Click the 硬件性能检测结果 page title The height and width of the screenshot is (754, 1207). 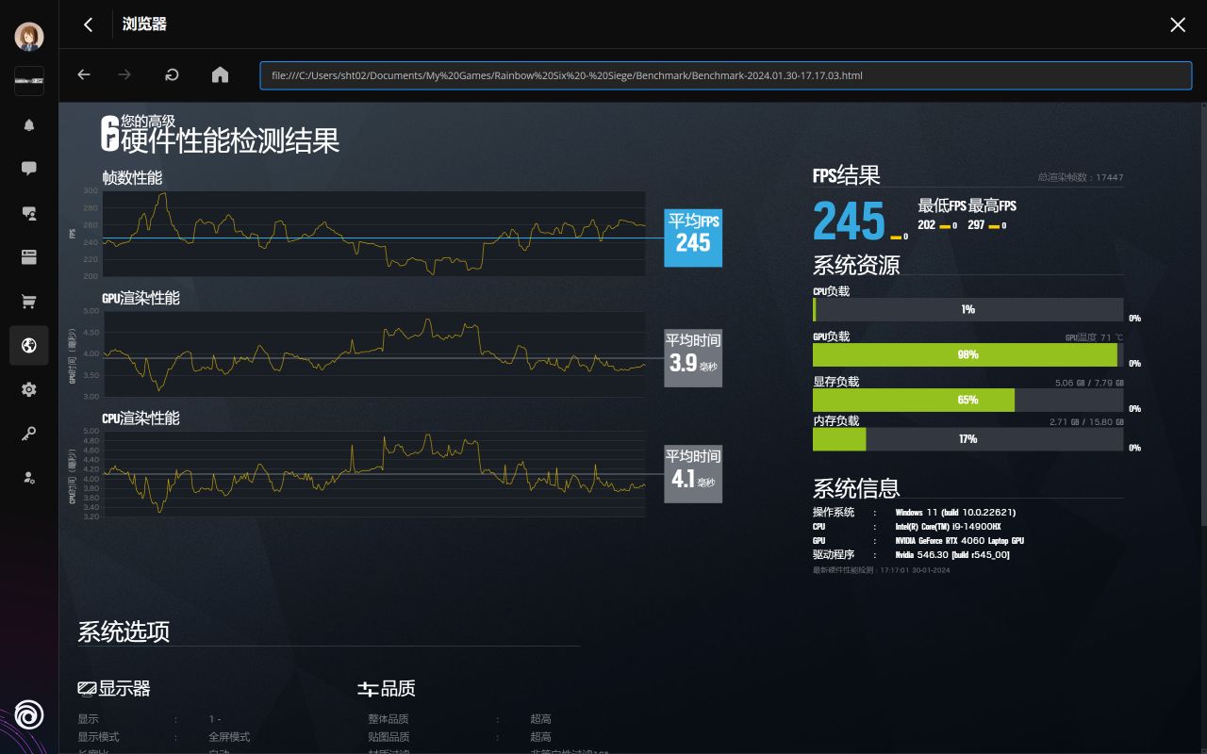tap(230, 140)
